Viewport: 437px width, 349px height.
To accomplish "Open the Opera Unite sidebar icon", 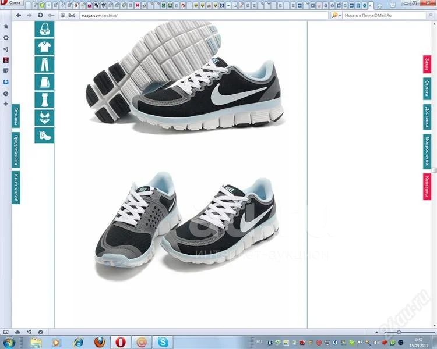I will pyautogui.click(x=6, y=49).
